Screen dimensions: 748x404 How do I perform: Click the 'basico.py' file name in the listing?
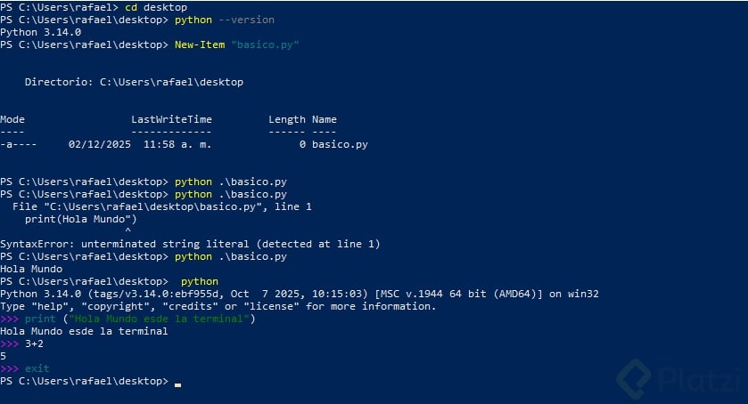point(340,144)
